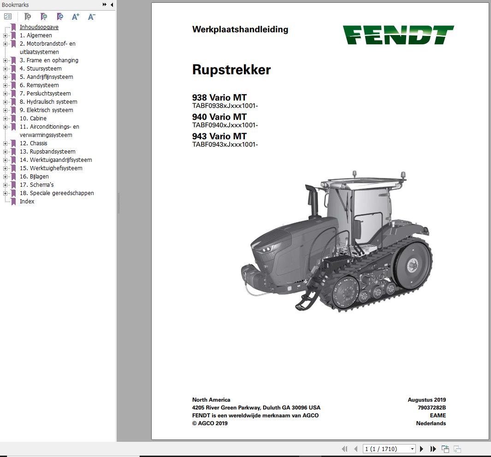Select bookmark 2. Motorbrandstof- en uitlaatsystemen
491x457 pixels.
47,47
